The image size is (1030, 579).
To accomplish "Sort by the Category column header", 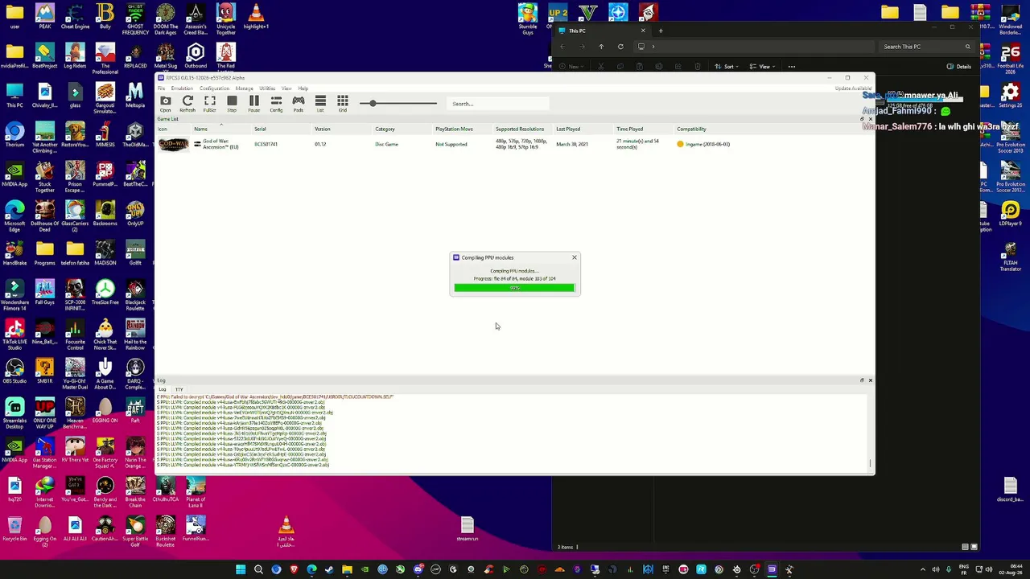I will [x=385, y=129].
